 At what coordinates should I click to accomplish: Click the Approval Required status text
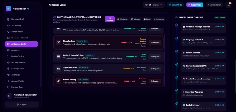pos(143,40)
